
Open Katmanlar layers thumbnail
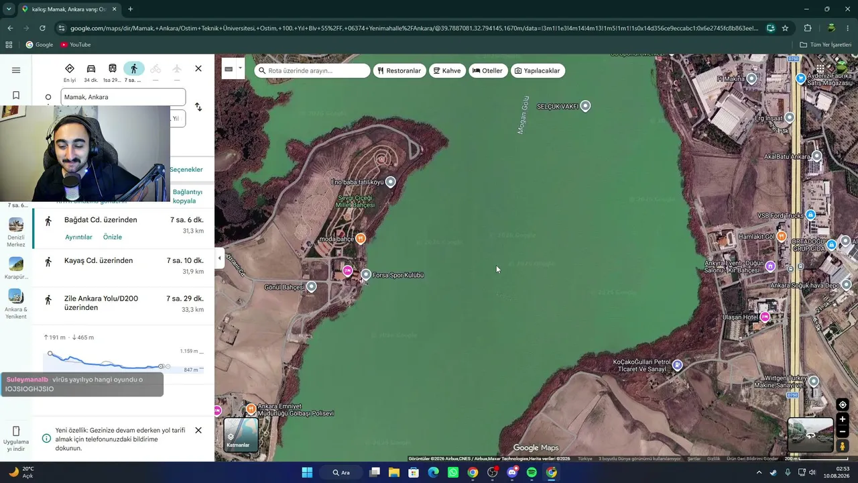[x=241, y=434]
